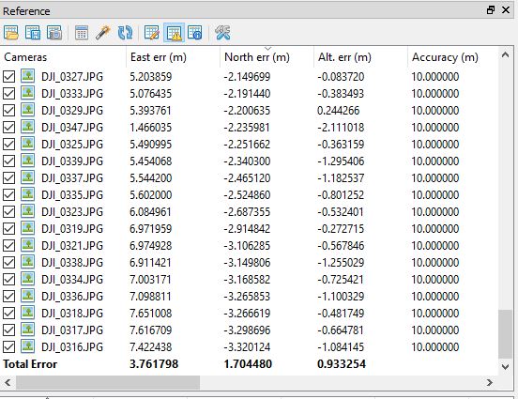Screen dimensions: 518x399
Task: Uncheck the DJI_0327.JPG camera checkbox
Action: 9,76
